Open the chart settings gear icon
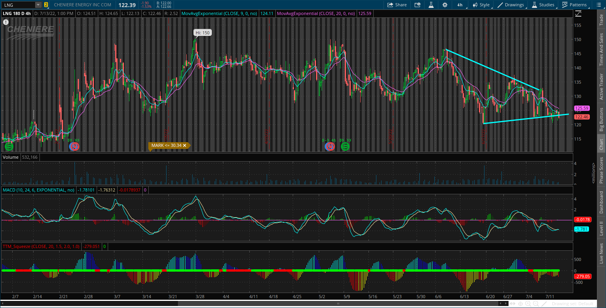Image resolution: width=606 pixels, height=308 pixels. click(445, 5)
